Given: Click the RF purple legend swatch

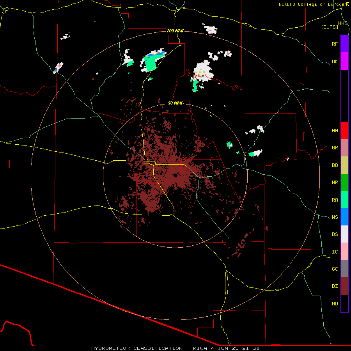Looking at the screenshot, I should tap(344, 44).
